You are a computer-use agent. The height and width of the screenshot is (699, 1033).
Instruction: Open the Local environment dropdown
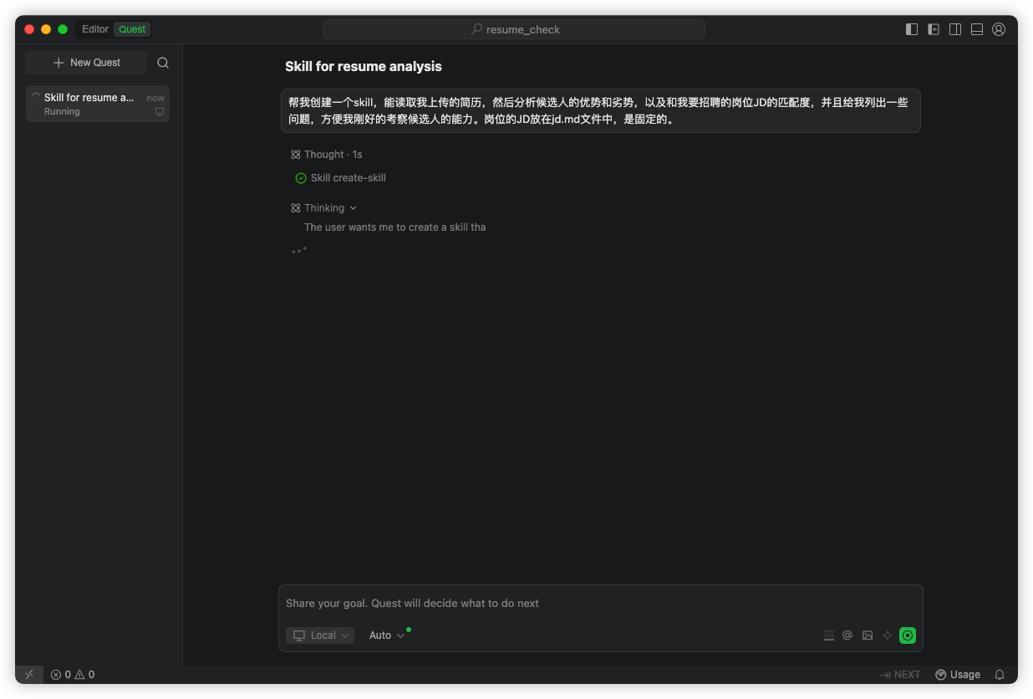(320, 635)
